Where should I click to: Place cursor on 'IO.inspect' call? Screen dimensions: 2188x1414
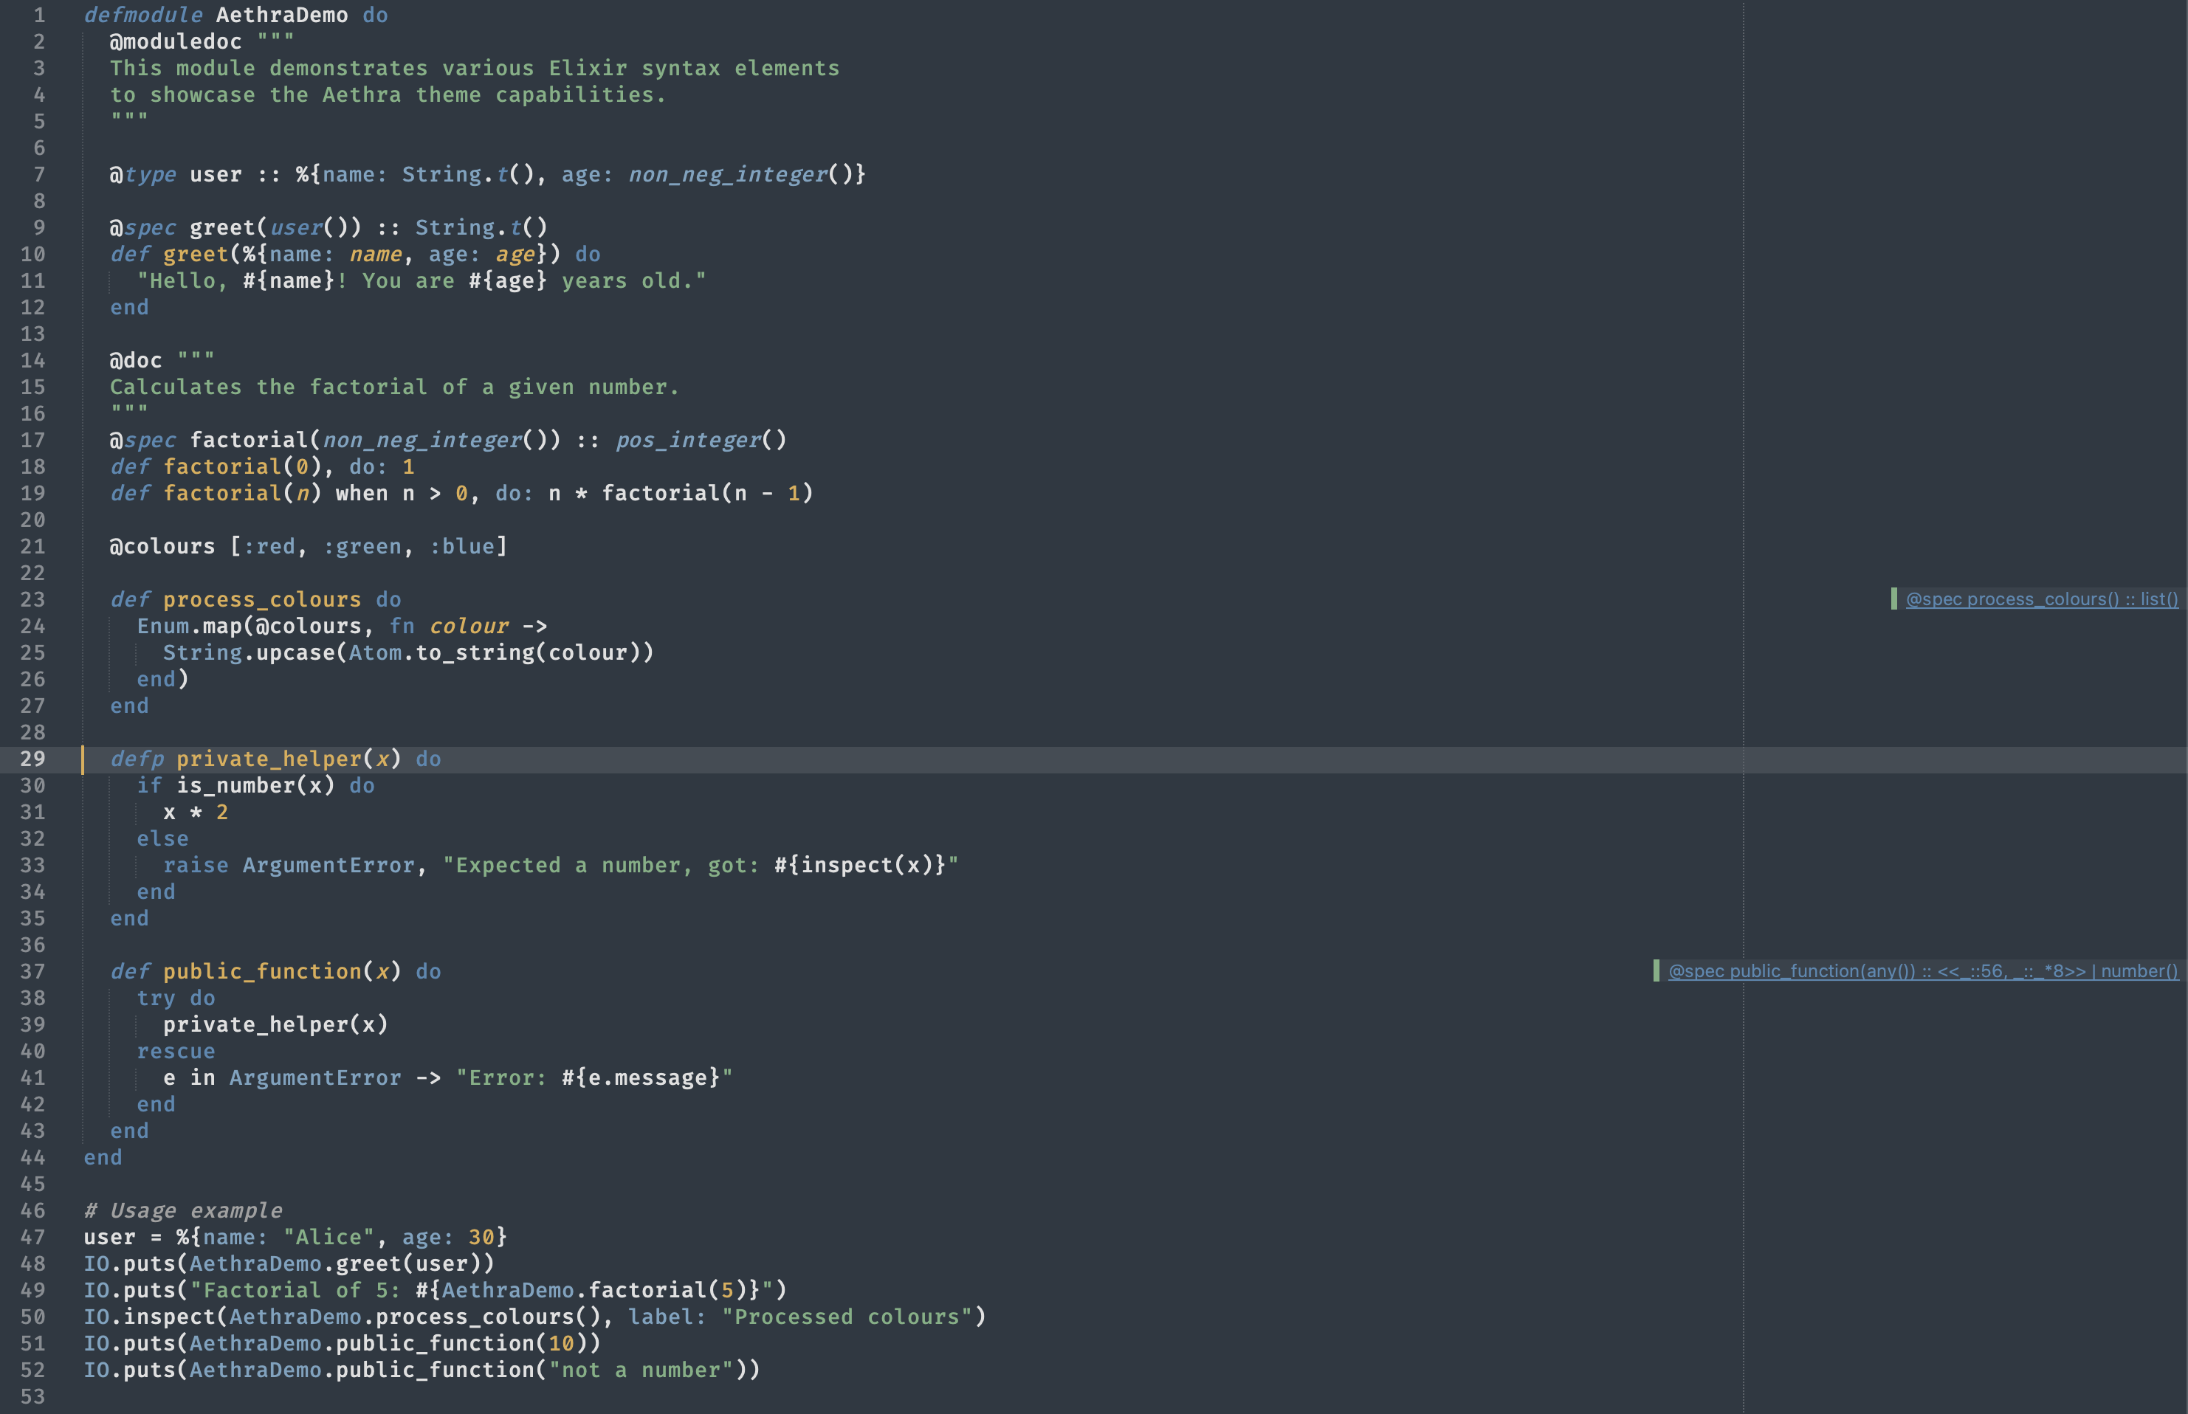point(148,1317)
